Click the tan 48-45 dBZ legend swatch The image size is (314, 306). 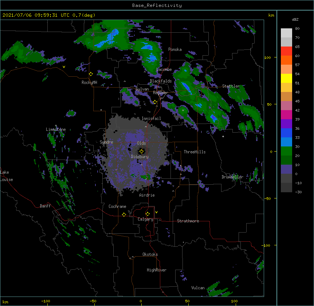tap(286, 96)
